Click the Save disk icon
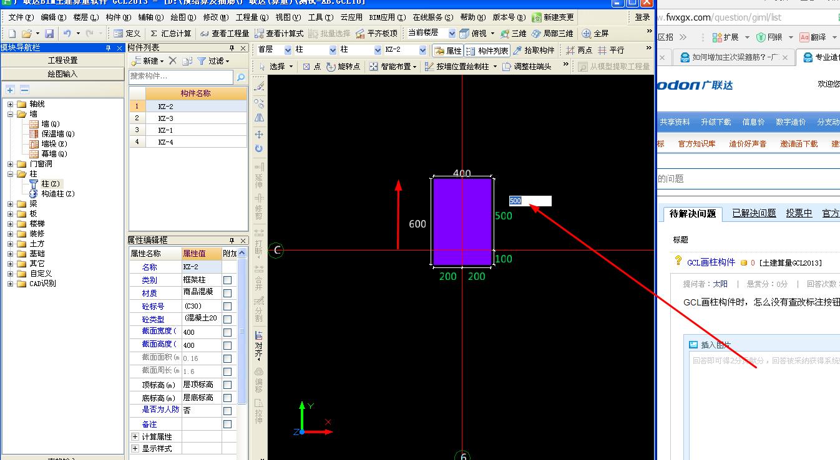Viewport: 840px width, 460px height. click(x=49, y=34)
